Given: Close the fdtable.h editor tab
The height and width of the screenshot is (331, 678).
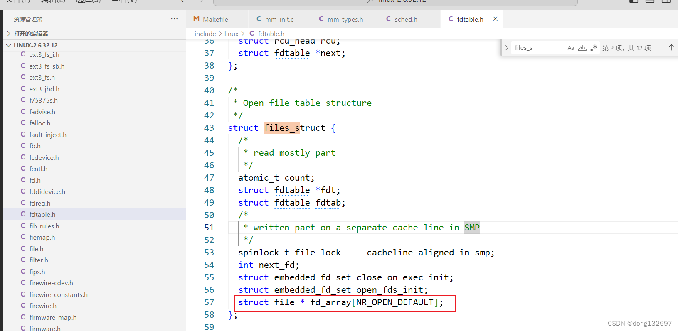Looking at the screenshot, I should pos(495,19).
